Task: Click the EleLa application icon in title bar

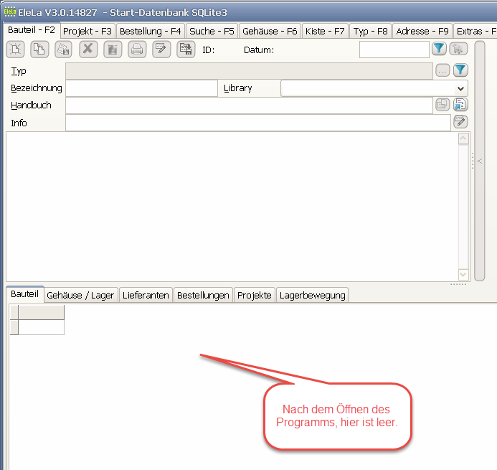Action: [x=9, y=12]
